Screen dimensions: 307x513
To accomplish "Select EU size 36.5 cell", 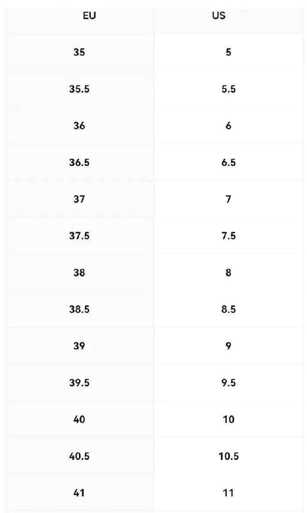I will 79,162.
